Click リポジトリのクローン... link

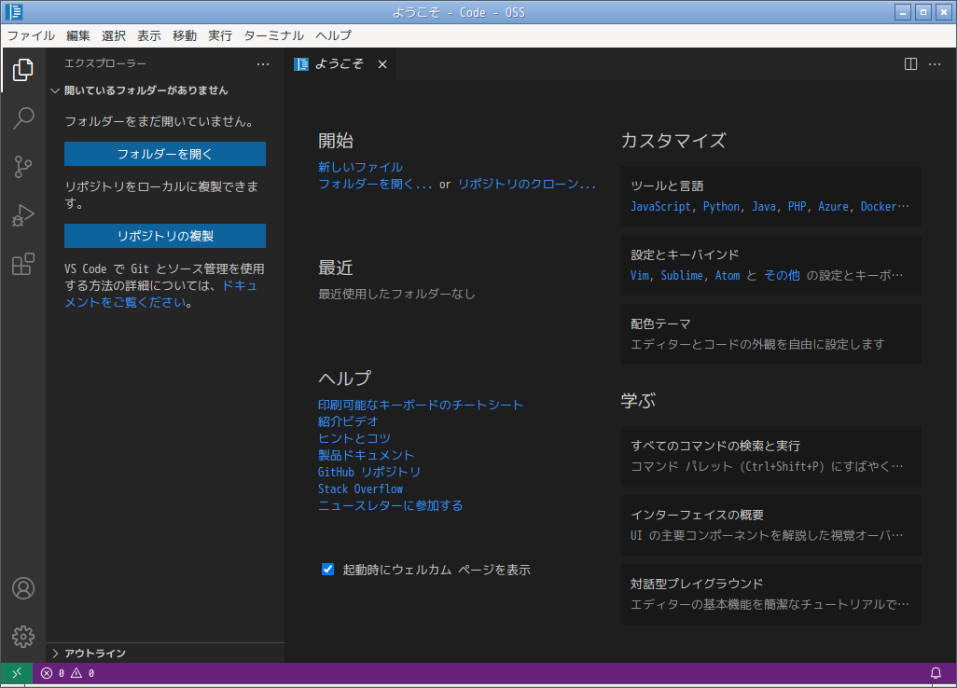coord(527,184)
